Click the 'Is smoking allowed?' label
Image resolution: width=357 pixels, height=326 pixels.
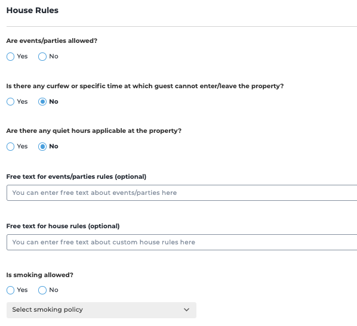pos(40,275)
